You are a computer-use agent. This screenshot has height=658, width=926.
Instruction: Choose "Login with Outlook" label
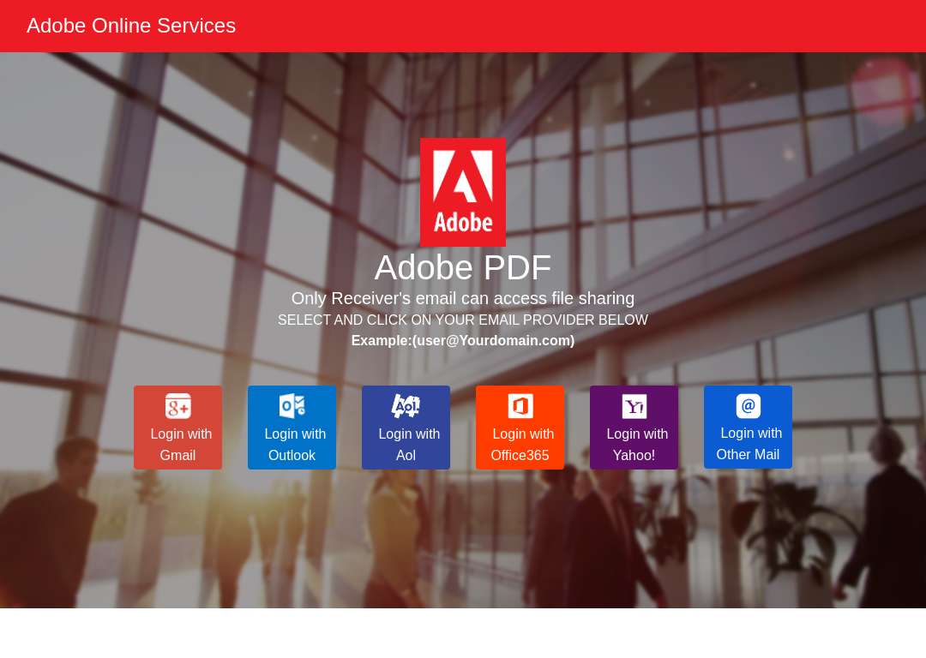(x=295, y=445)
